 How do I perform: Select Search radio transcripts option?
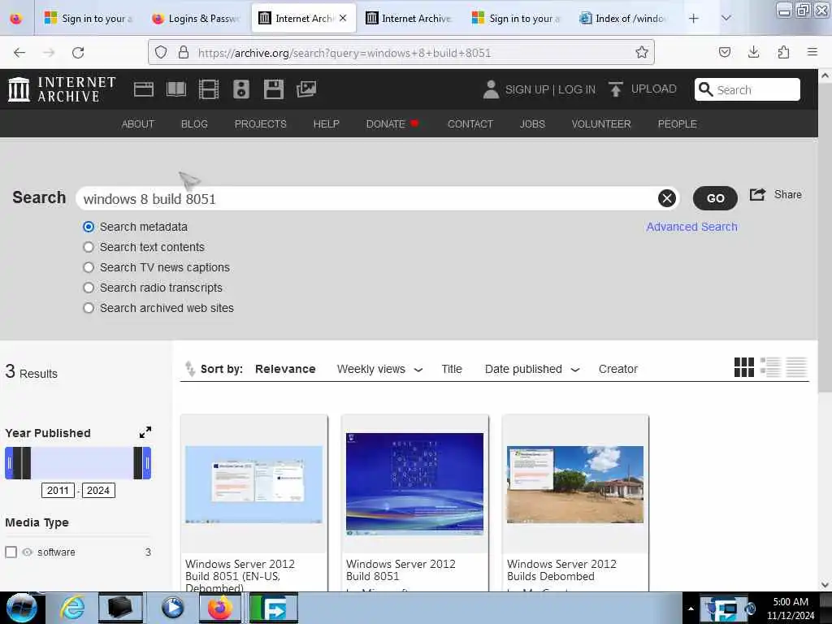point(89,288)
